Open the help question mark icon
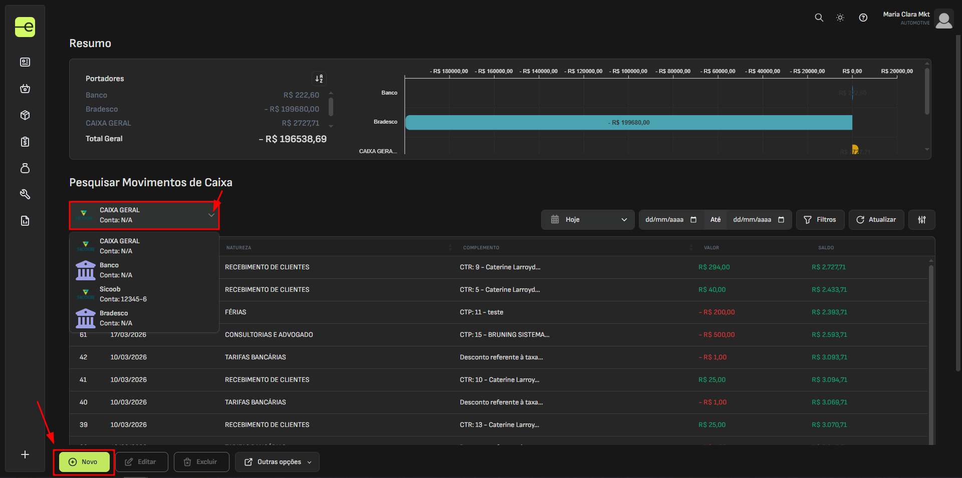 pyautogui.click(x=863, y=18)
